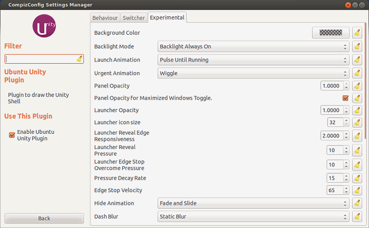369x228 pixels.
Task: Decrease Edge Stop Velocity with down arrow
Action: [346, 192]
